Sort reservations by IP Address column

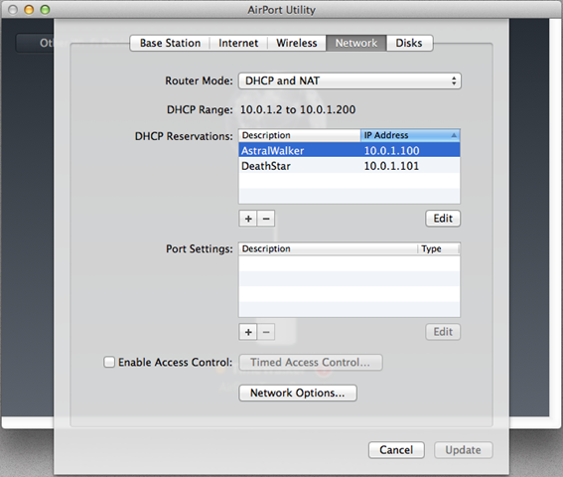[410, 135]
